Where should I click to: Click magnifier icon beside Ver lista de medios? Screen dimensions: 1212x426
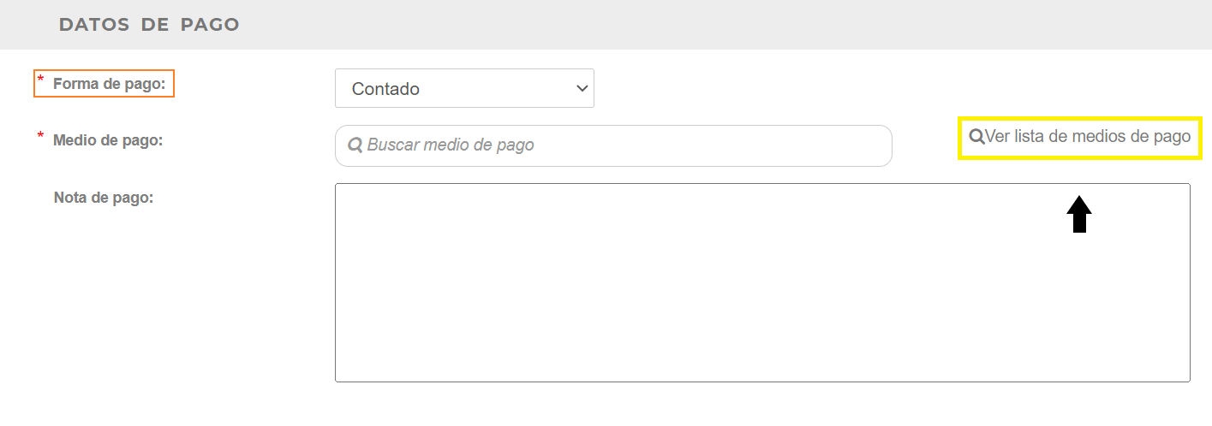tap(976, 136)
